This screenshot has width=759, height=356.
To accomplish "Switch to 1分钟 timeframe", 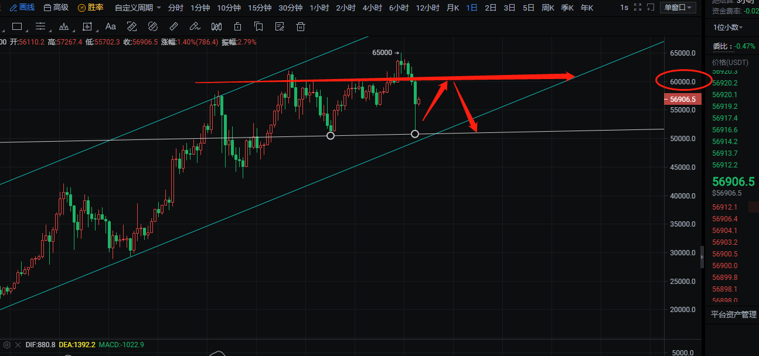I will 200,8.
